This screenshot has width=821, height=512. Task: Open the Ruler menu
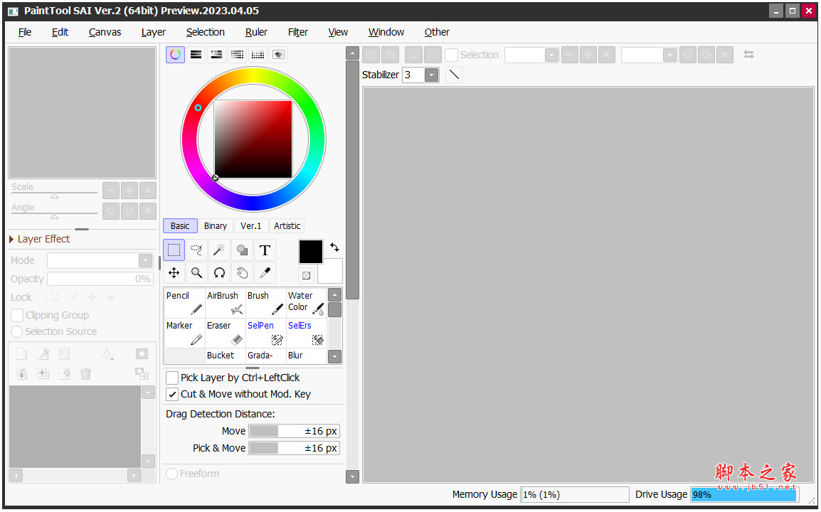point(256,32)
